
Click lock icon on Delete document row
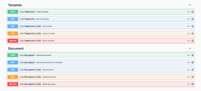[192, 84]
